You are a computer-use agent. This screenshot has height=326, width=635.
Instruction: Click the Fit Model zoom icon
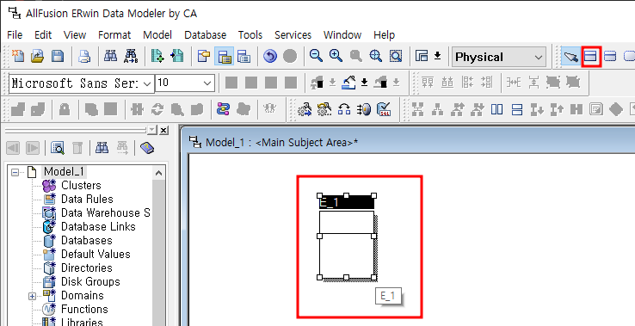(375, 56)
